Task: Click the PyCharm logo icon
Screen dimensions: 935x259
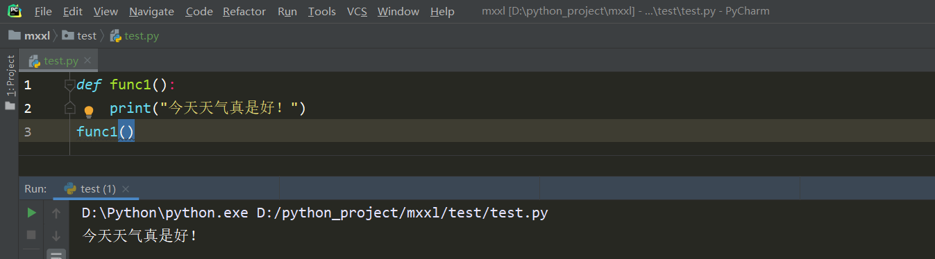Action: (14, 10)
